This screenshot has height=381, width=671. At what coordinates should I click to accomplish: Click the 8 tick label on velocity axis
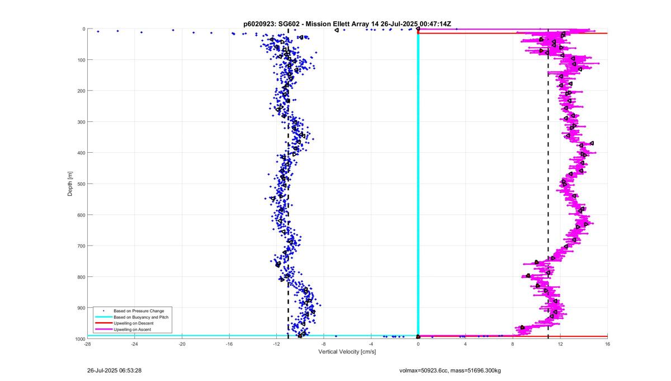[x=513, y=344]
